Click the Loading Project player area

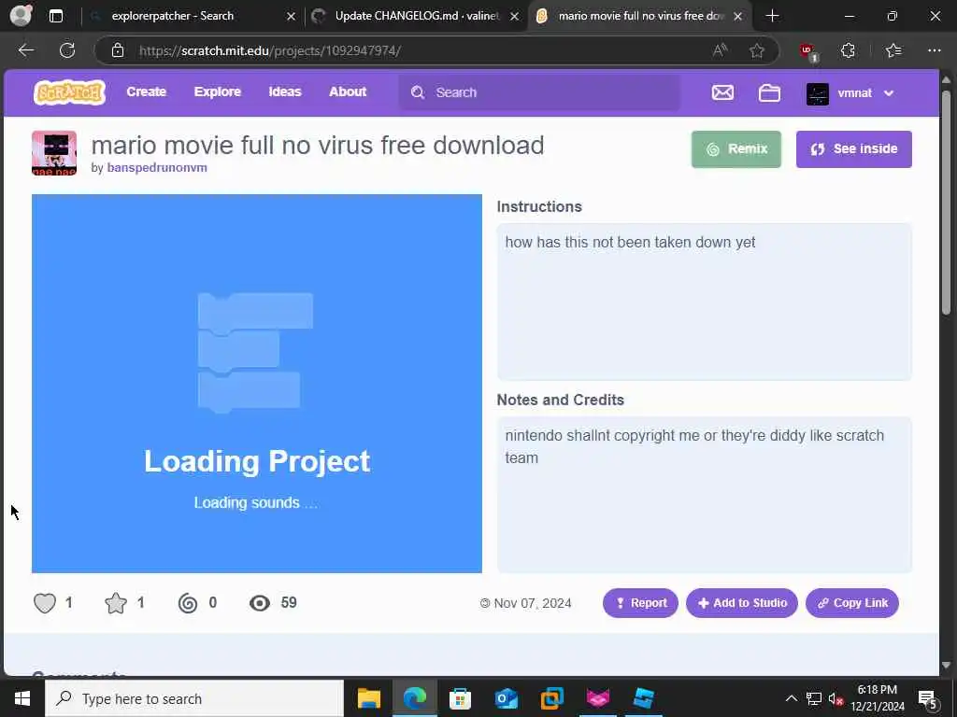257,384
